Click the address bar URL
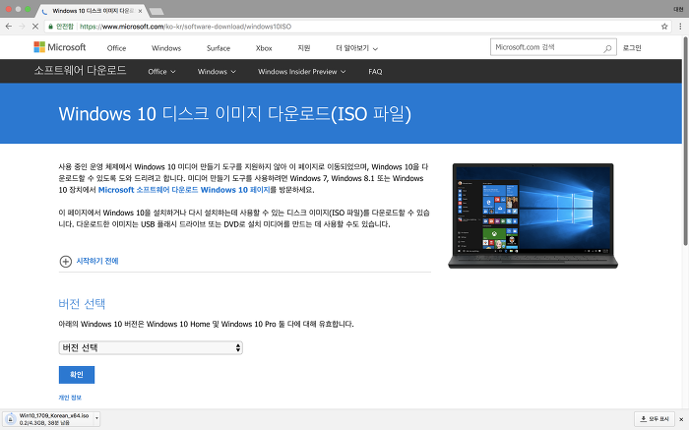Image resolution: width=689 pixels, height=430 pixels. 185,27
